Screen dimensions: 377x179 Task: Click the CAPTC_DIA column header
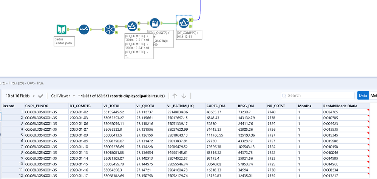click(221, 106)
